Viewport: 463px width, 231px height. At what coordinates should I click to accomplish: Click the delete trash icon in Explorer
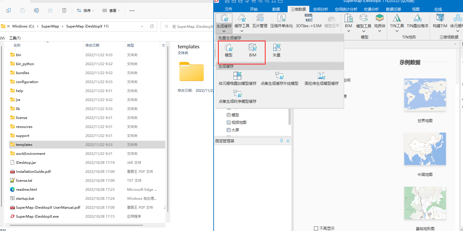point(64,10)
